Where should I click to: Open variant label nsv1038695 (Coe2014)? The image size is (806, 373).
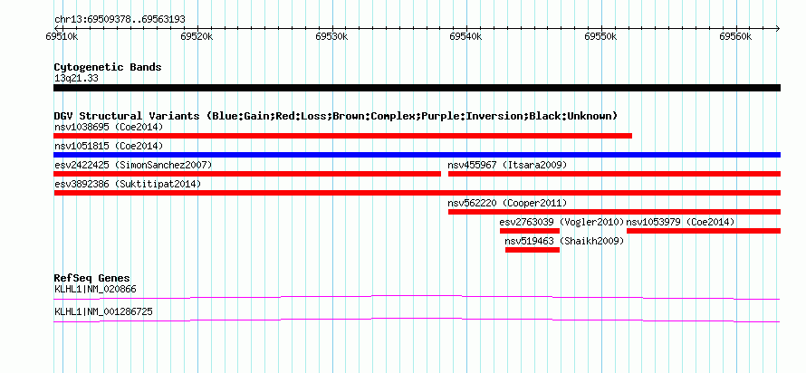tap(109, 127)
